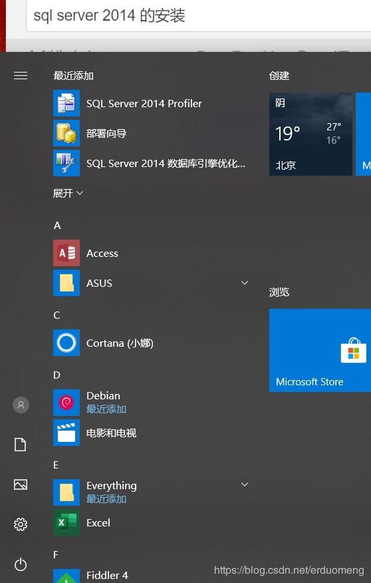The width and height of the screenshot is (371, 583).
Task: Launch SQL Server 2014 Profiler icon
Action: (x=66, y=103)
